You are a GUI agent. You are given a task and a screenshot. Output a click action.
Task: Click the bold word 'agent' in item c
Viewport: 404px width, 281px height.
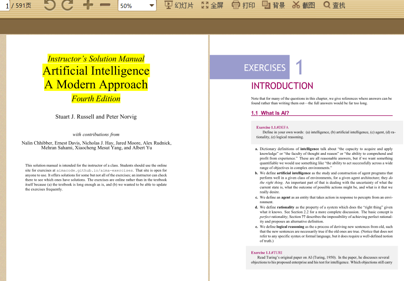click(286, 197)
